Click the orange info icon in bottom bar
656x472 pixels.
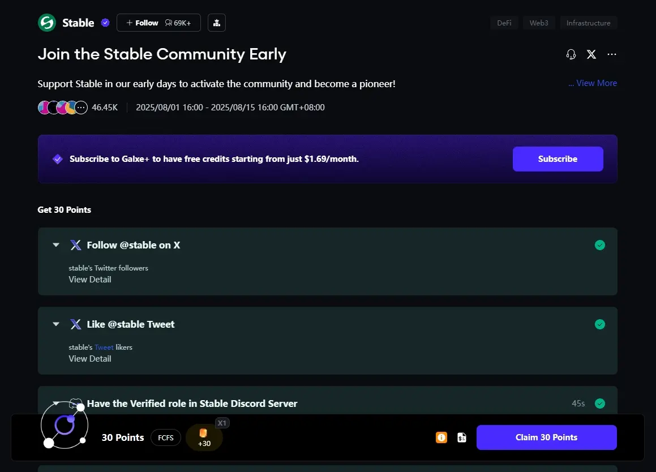[x=441, y=437]
